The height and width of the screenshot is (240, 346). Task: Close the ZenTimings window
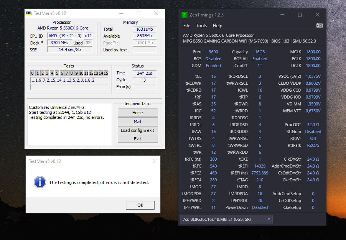click(318, 15)
